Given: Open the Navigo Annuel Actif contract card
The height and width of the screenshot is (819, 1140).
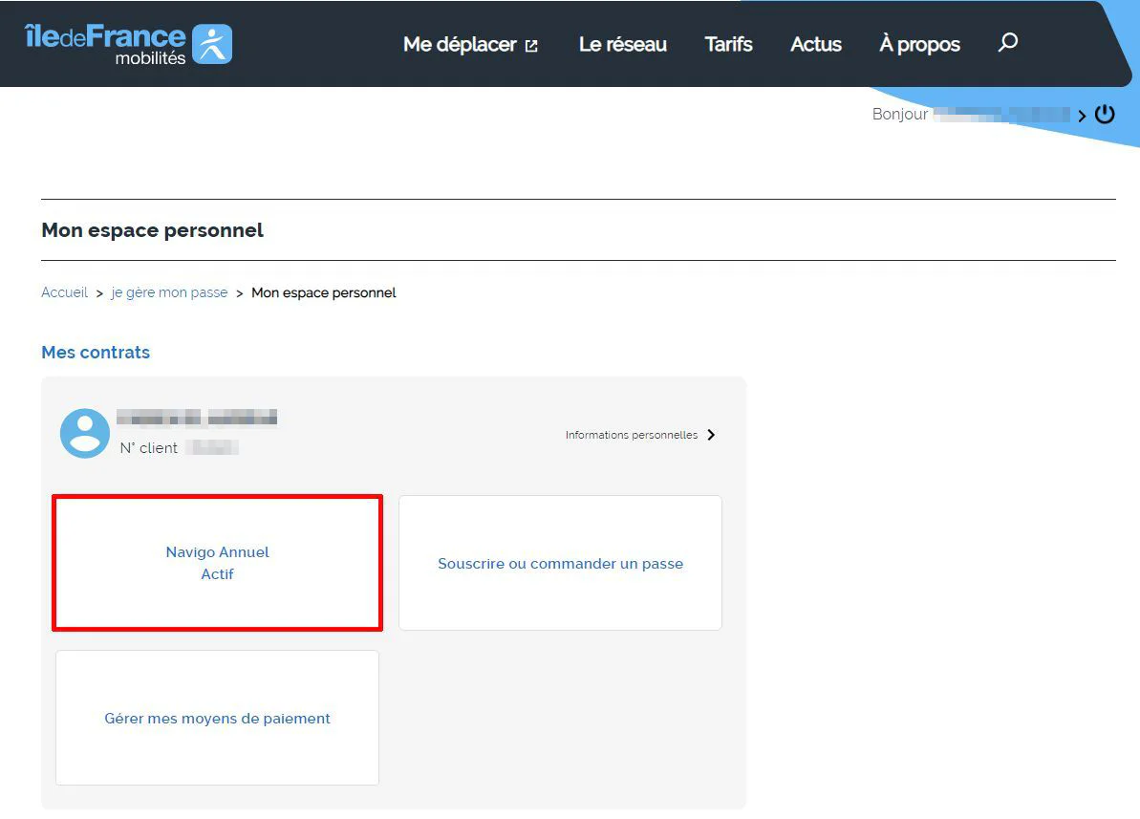Looking at the screenshot, I should pyautogui.click(x=217, y=563).
